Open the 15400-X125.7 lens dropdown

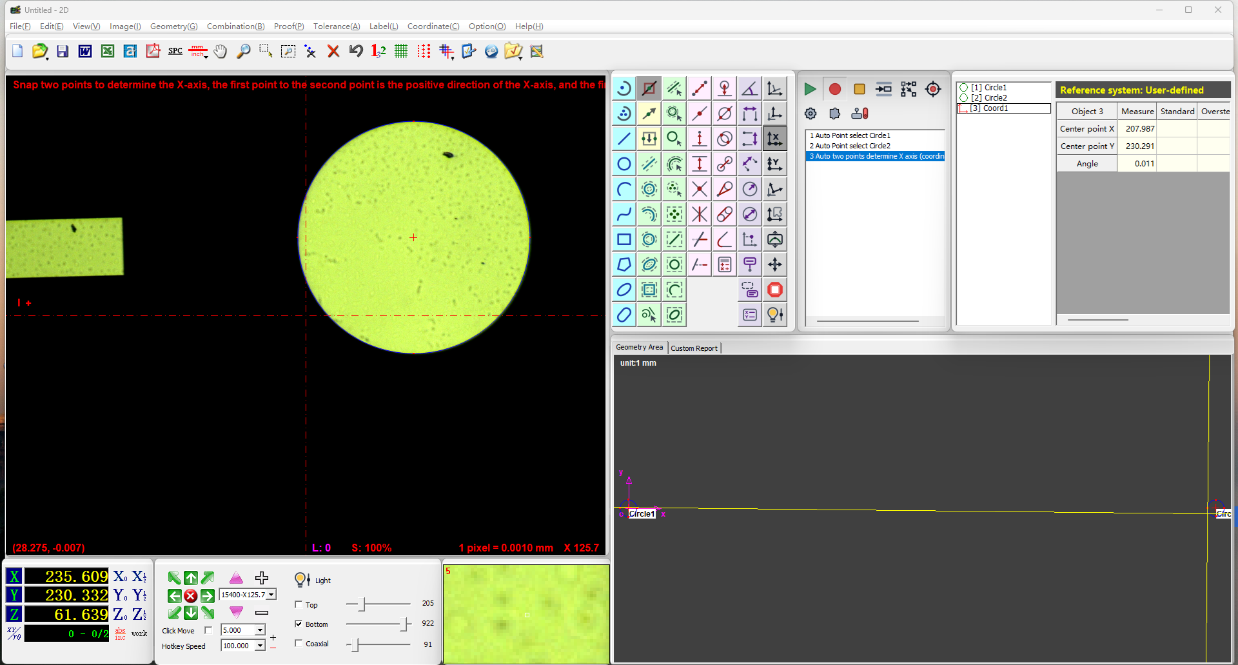click(x=271, y=595)
